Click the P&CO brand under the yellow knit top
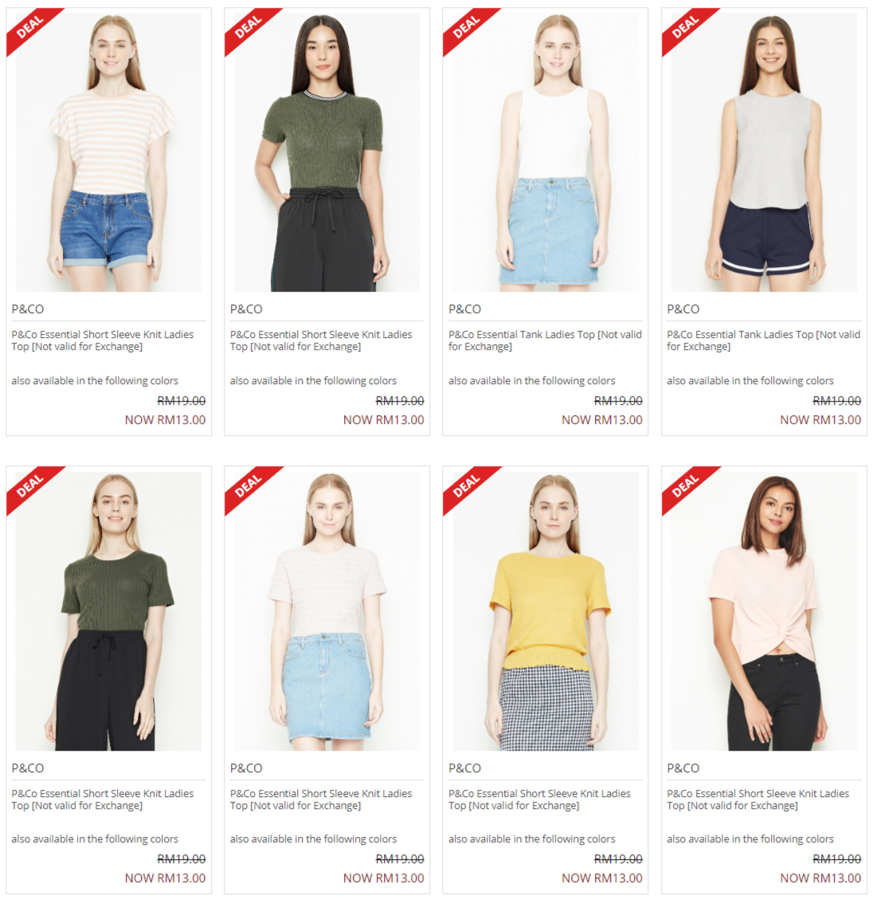The height and width of the screenshot is (903, 873). coord(464,768)
